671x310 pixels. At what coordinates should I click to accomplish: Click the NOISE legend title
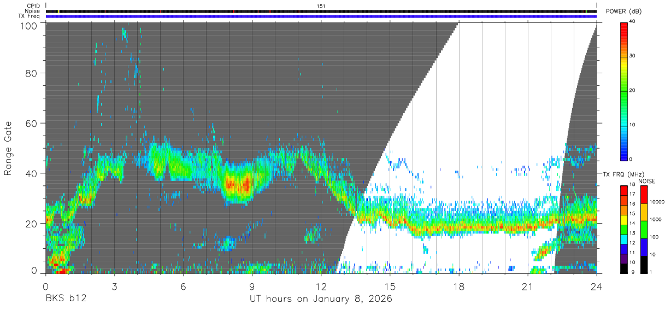(647, 181)
